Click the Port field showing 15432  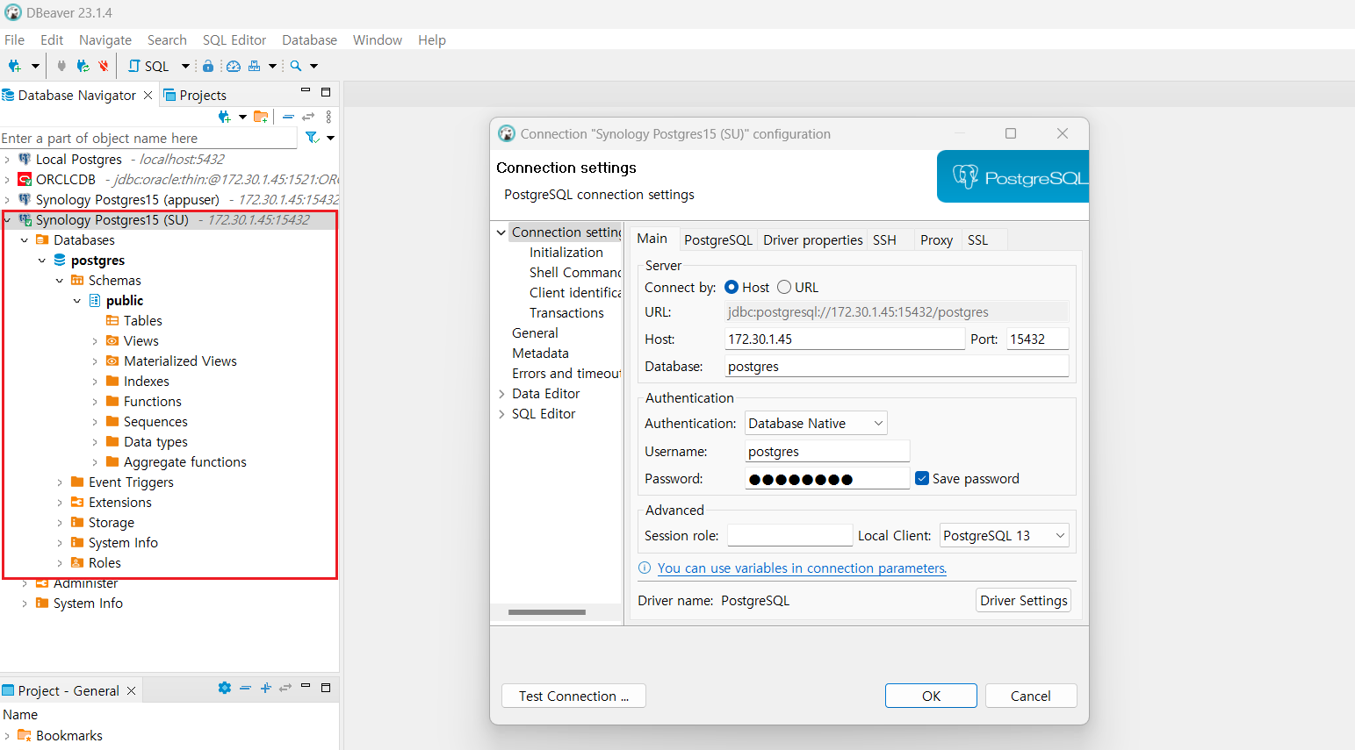click(x=1037, y=339)
